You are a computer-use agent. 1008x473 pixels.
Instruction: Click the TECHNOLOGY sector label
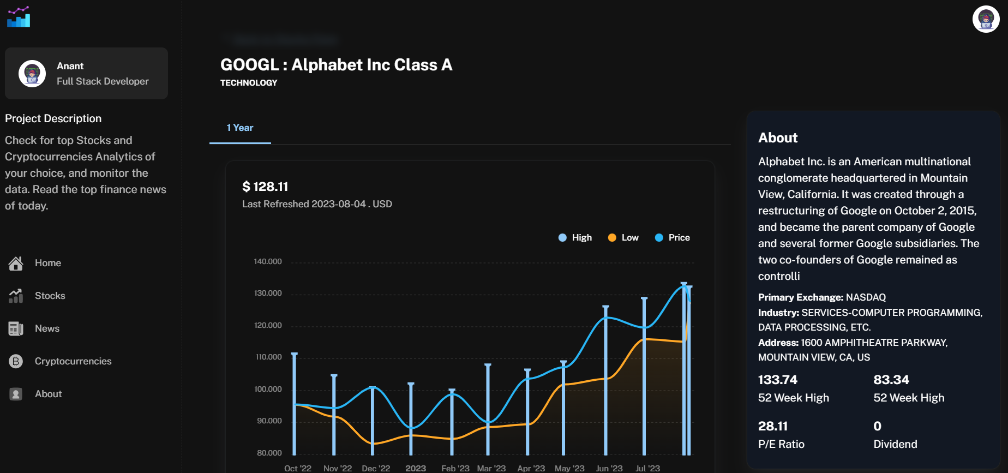click(249, 83)
